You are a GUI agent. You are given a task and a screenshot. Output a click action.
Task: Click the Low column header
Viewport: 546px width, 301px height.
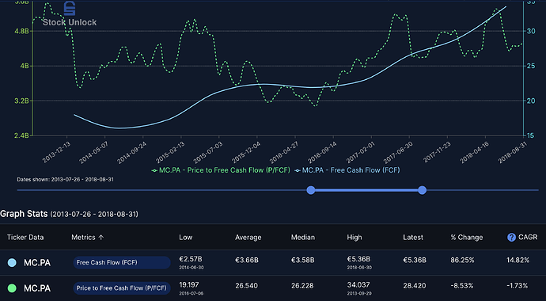[x=186, y=238]
